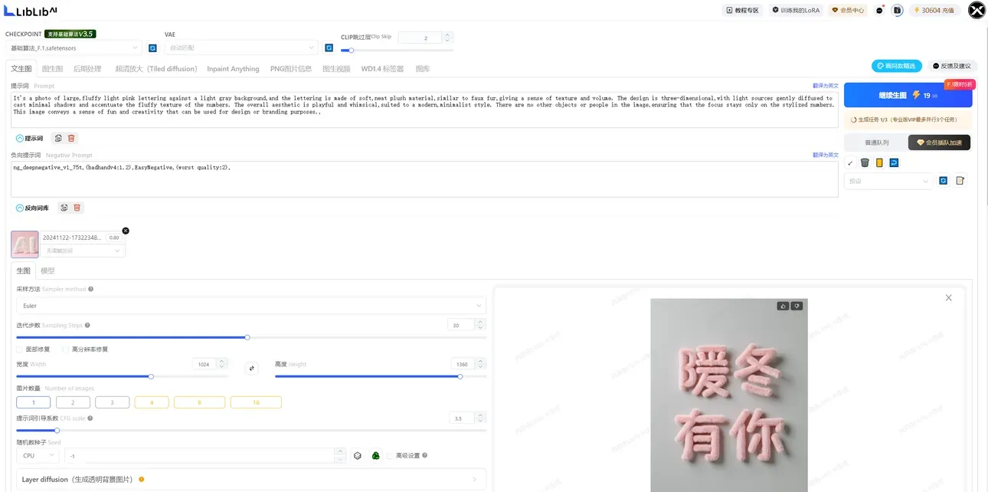This screenshot has height=492, width=988.
Task: Enable the 面部修复 face restore checkbox
Action: point(20,349)
